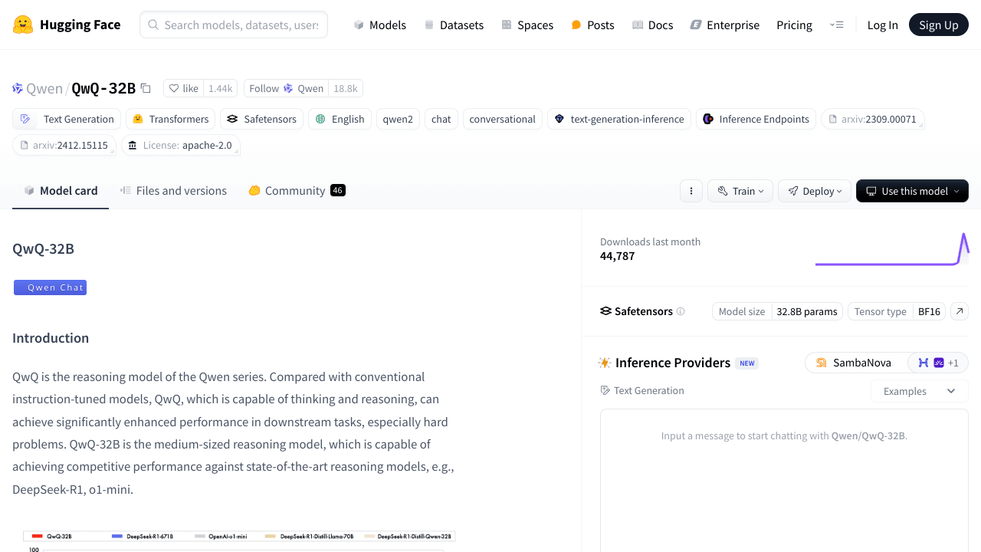981x552 pixels.
Task: Click the Qwen Chat badge
Action: [x=50, y=287]
